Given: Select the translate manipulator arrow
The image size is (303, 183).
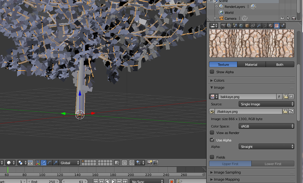Looking at the screenshot, I should pyautogui.click(x=44, y=163).
